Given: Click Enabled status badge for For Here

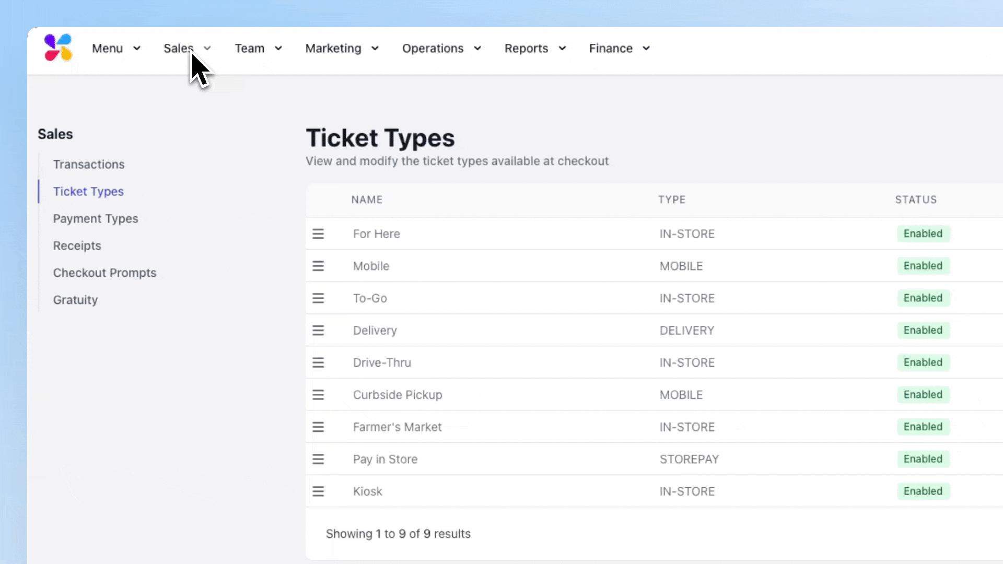Looking at the screenshot, I should pyautogui.click(x=923, y=233).
